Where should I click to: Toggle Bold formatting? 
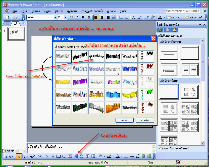[x=71, y=17]
